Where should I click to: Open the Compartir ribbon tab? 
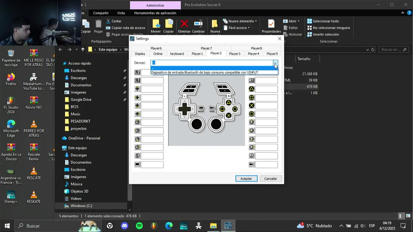(x=101, y=13)
